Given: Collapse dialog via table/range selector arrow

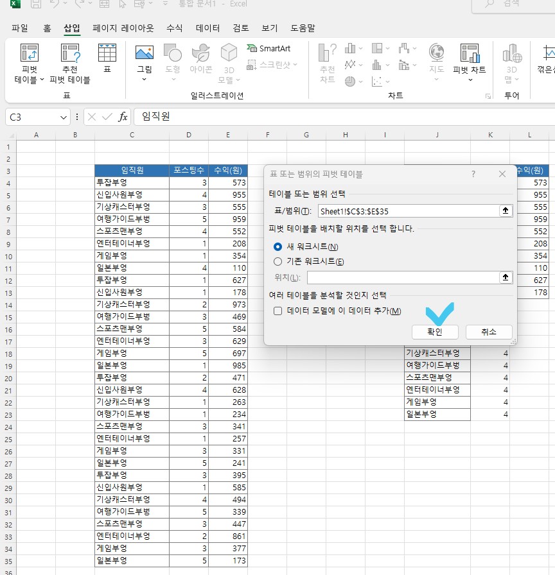Looking at the screenshot, I should [506, 210].
